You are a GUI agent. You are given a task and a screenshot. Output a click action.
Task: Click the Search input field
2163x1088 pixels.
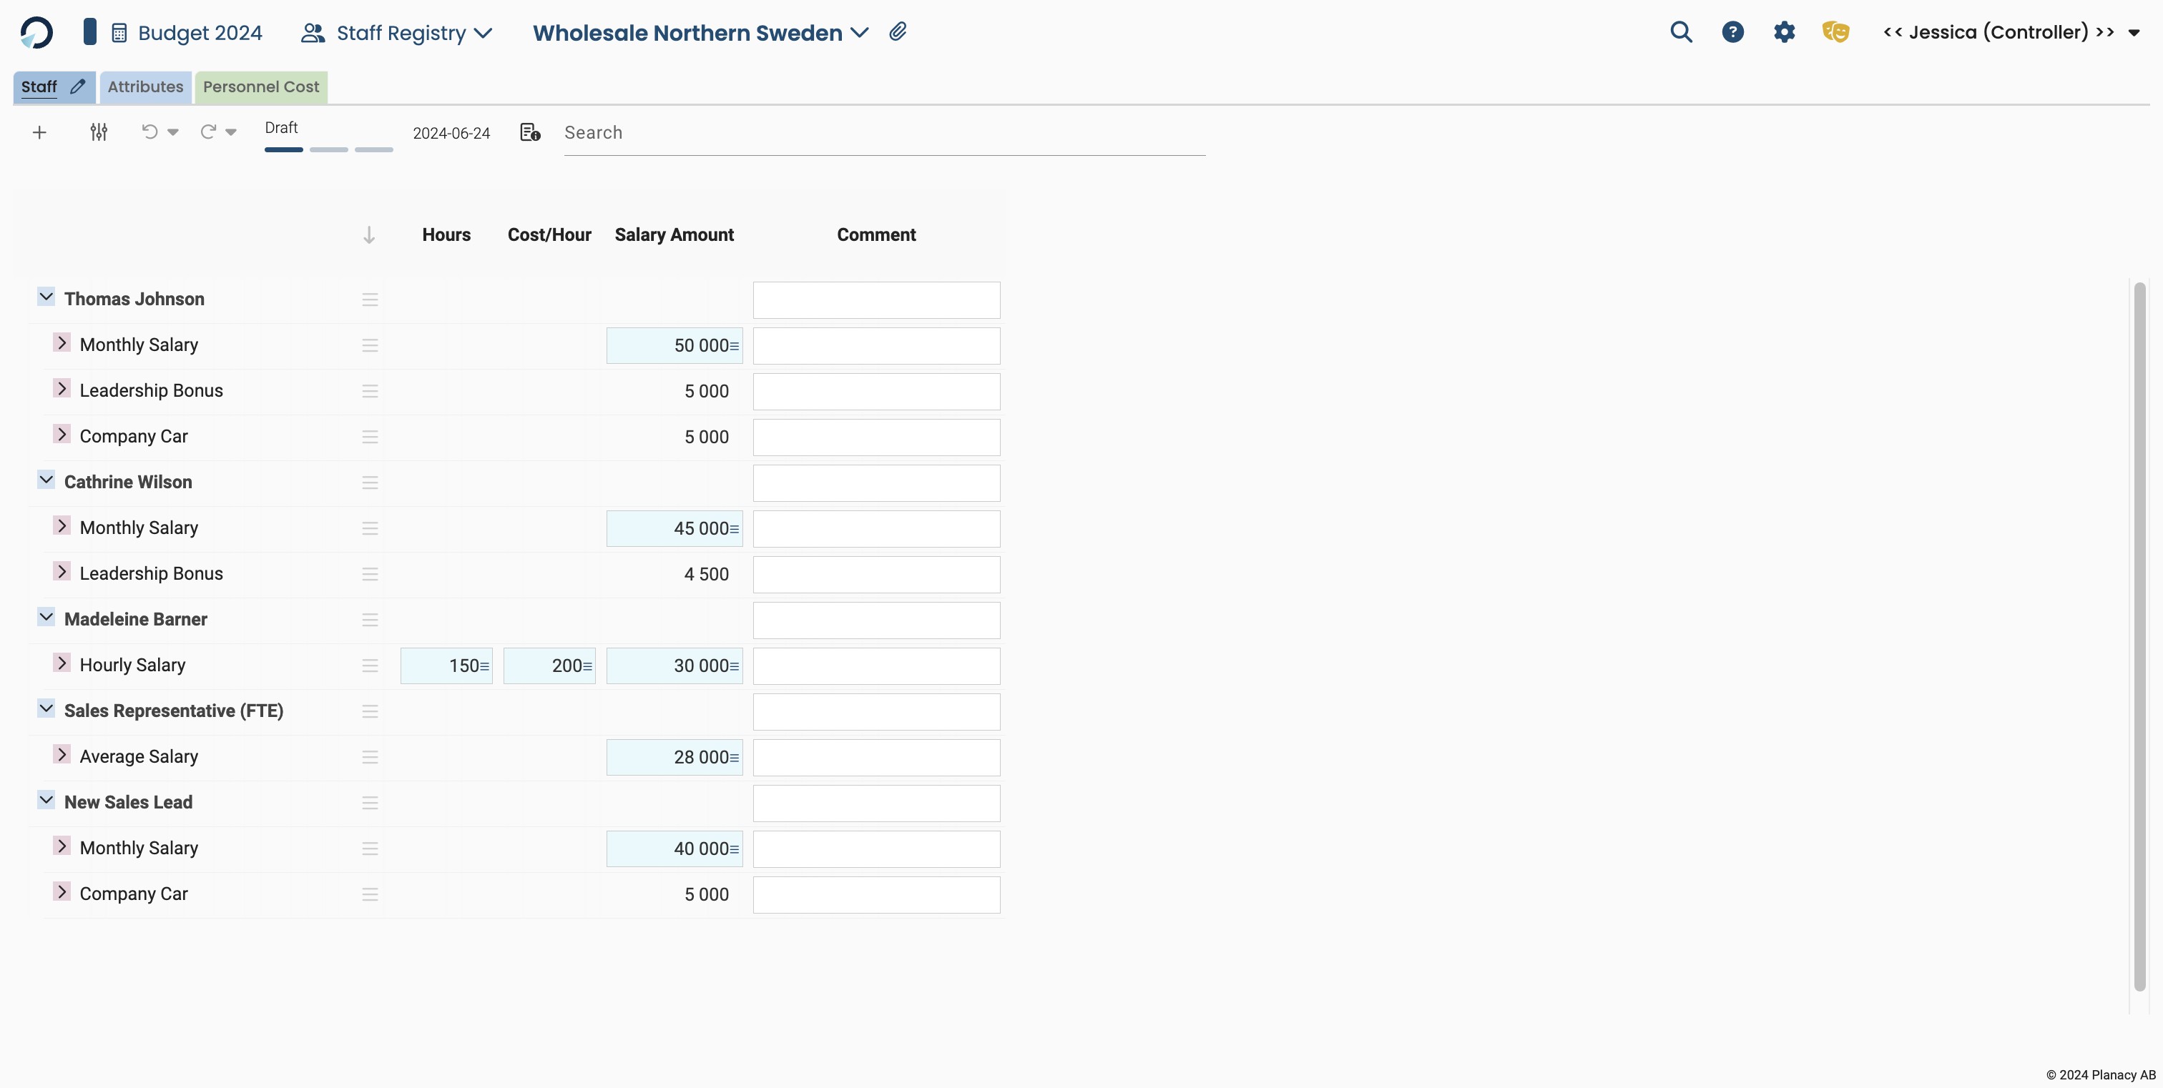[x=883, y=132]
